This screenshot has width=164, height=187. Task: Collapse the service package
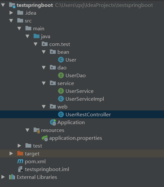[44, 83]
